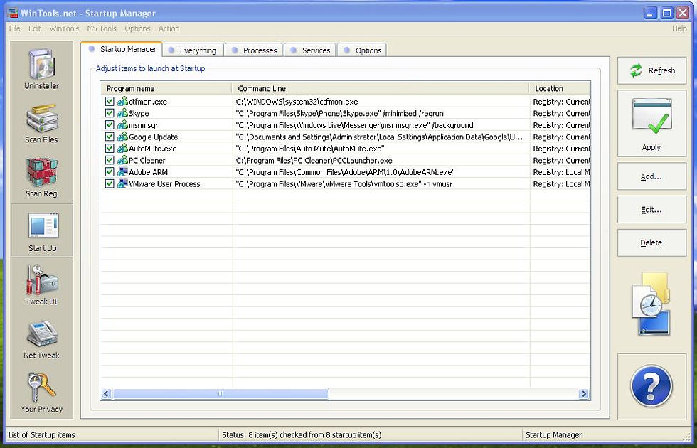Screen dimensions: 697x448
Task: Select the vmtoolsd.exe command line cell
Action: (x=344, y=184)
